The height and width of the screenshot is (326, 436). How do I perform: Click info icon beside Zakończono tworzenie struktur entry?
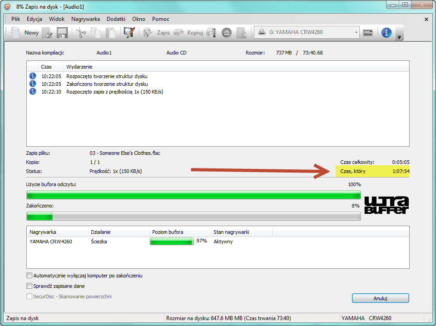click(33, 84)
